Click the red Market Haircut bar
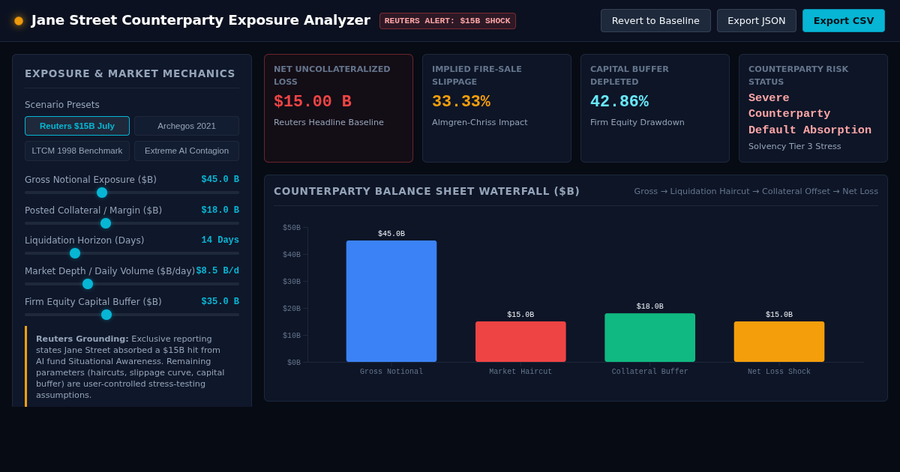Image resolution: width=900 pixels, height=472 pixels. click(x=520, y=342)
